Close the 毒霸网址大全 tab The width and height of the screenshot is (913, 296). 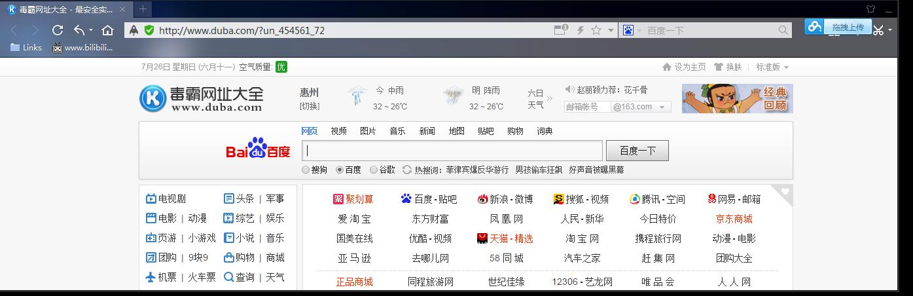coord(122,9)
